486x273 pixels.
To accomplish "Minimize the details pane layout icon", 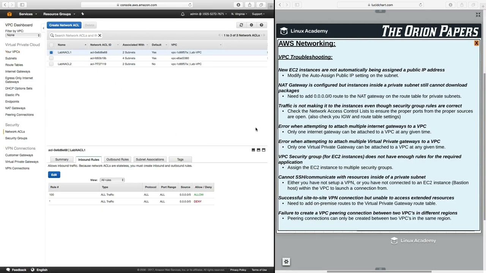I will pos(253,150).
